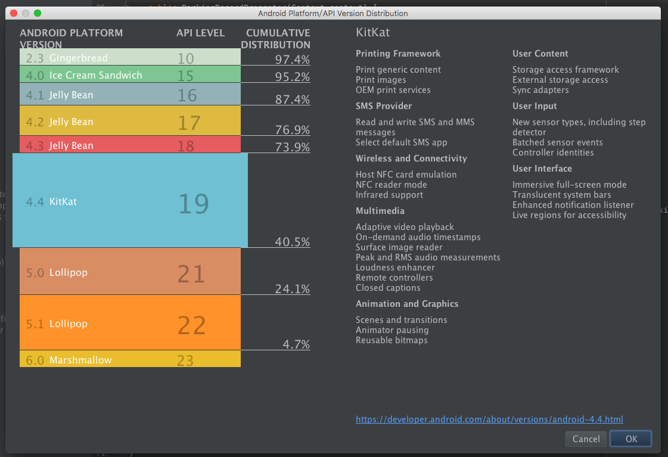Select the 4.0 Ice Cream Sandwich row
The height and width of the screenshot is (457, 668).
pos(130,74)
